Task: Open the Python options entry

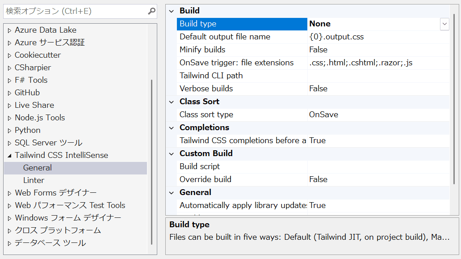Action: pos(28,130)
